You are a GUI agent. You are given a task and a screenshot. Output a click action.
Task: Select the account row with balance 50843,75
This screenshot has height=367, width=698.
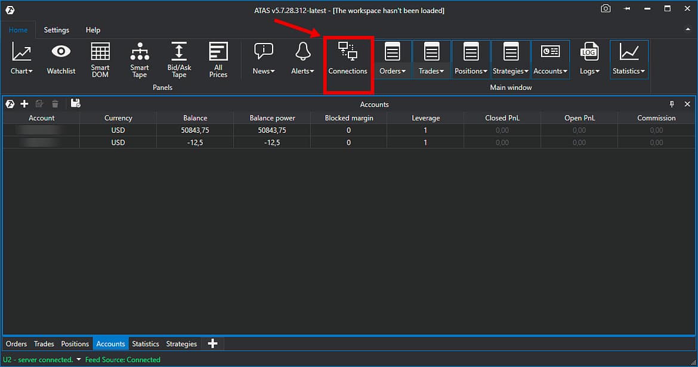(195, 130)
